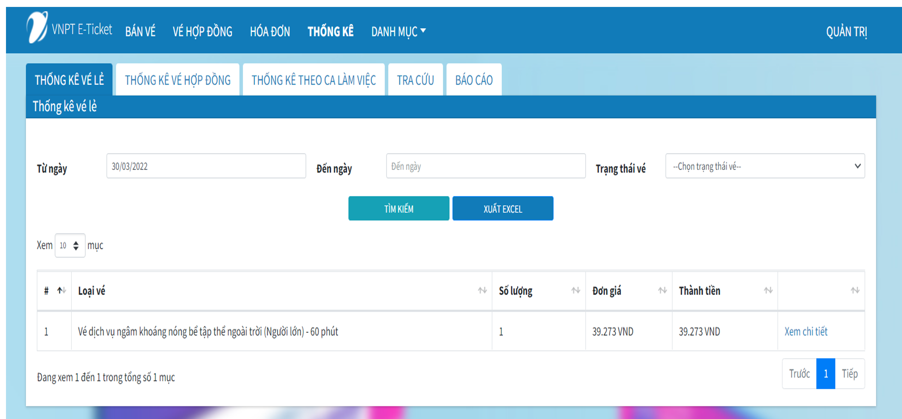Click the up arrow on the Xem items spinner
Viewport: 902px width, 419px height.
76,243
